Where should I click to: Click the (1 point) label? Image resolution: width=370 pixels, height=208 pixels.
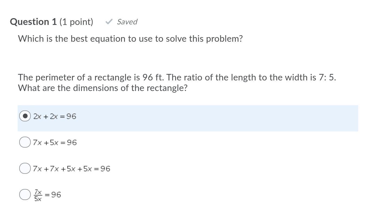(x=76, y=22)
